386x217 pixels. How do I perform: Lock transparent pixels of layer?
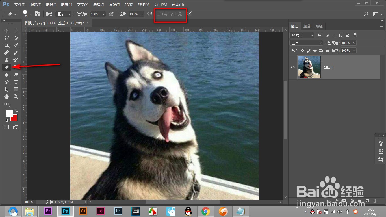pyautogui.click(x=302, y=51)
